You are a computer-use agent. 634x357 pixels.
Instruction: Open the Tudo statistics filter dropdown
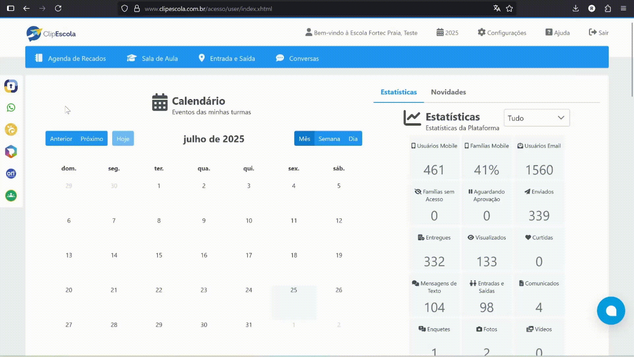[x=536, y=118]
